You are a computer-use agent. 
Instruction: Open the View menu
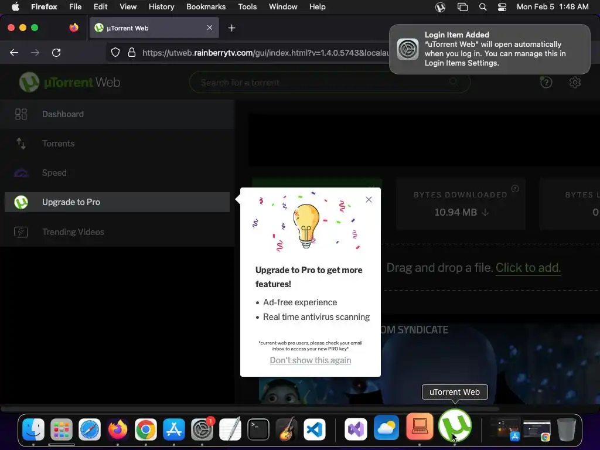(128, 7)
